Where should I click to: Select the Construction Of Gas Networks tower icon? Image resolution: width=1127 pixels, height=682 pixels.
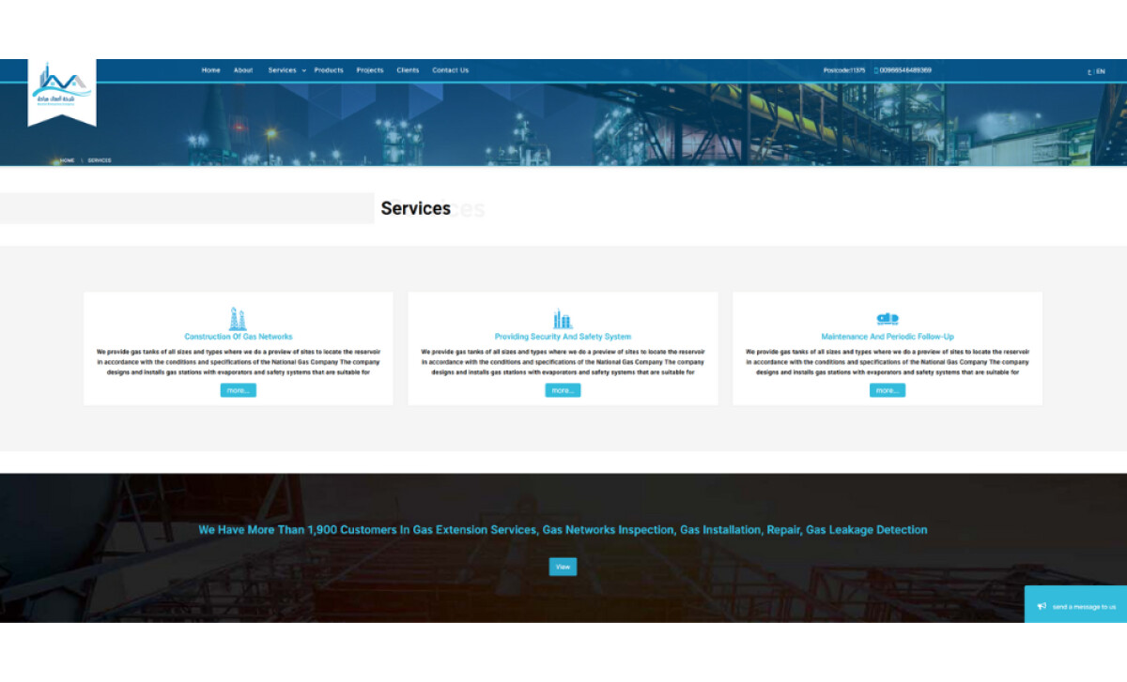click(238, 318)
